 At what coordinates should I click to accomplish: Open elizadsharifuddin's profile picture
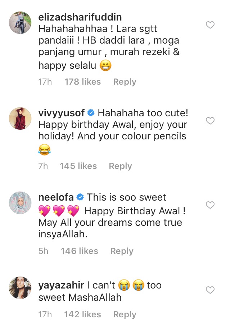[20, 23]
